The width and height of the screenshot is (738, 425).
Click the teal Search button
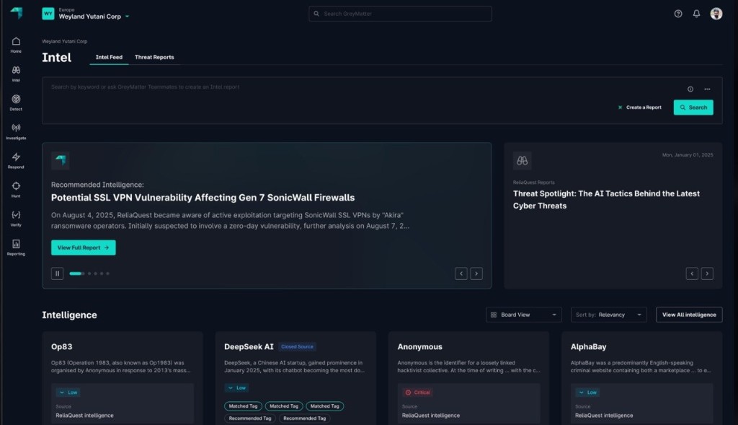tap(693, 108)
